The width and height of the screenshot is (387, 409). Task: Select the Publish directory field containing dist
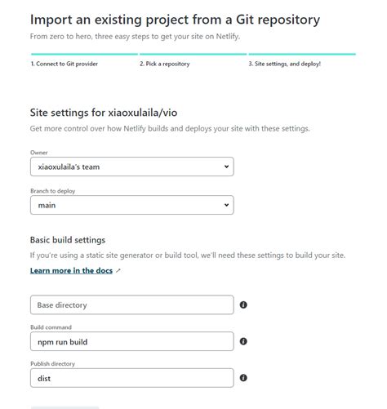(x=132, y=378)
